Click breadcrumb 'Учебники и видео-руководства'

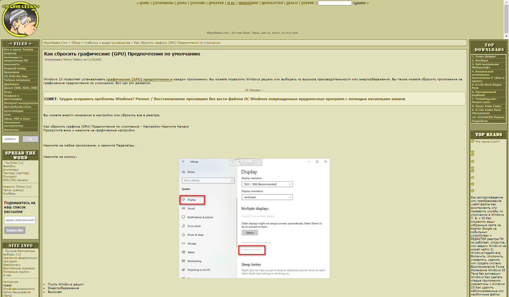pos(107,42)
